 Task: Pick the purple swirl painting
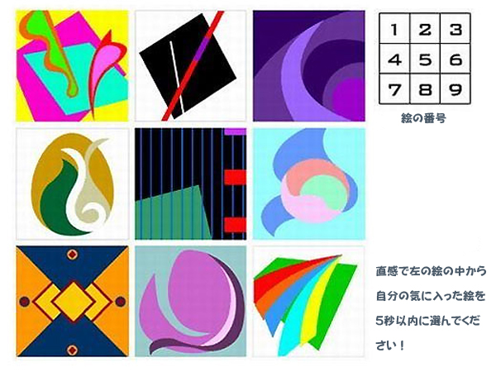308,66
